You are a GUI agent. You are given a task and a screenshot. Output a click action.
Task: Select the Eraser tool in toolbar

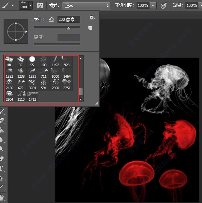click(x=2, y=120)
